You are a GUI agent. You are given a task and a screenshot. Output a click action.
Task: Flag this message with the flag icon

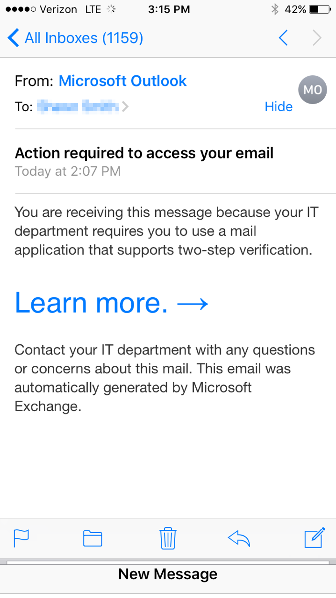[21, 539]
